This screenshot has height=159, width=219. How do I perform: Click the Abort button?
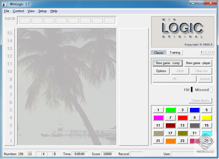pos(180,71)
